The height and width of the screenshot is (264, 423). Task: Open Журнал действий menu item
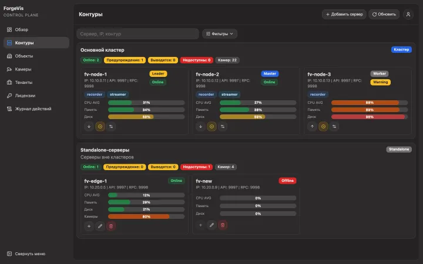[36, 109]
